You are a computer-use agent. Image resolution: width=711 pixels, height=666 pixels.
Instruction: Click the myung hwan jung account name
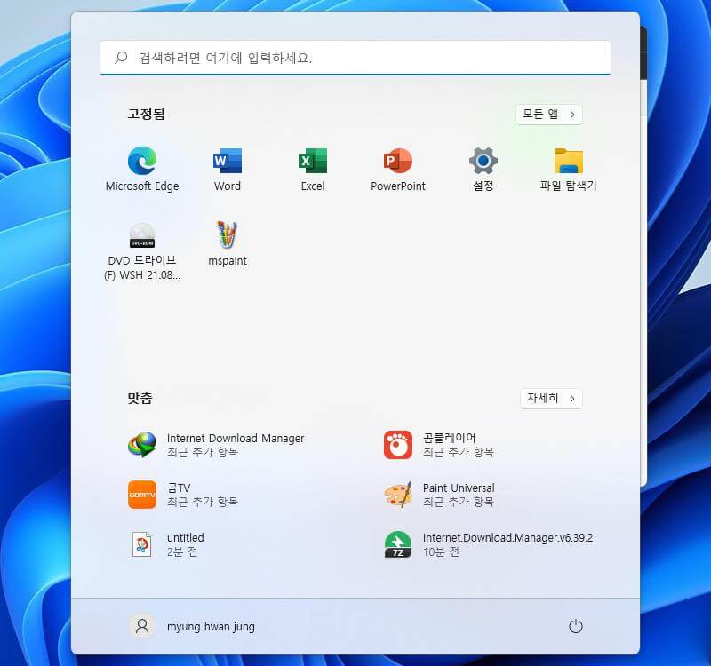pos(211,627)
